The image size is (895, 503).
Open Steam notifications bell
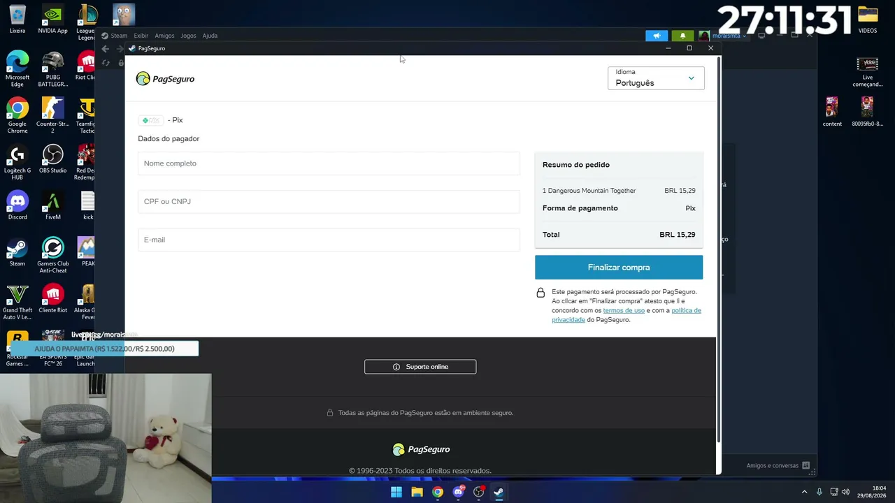point(682,36)
